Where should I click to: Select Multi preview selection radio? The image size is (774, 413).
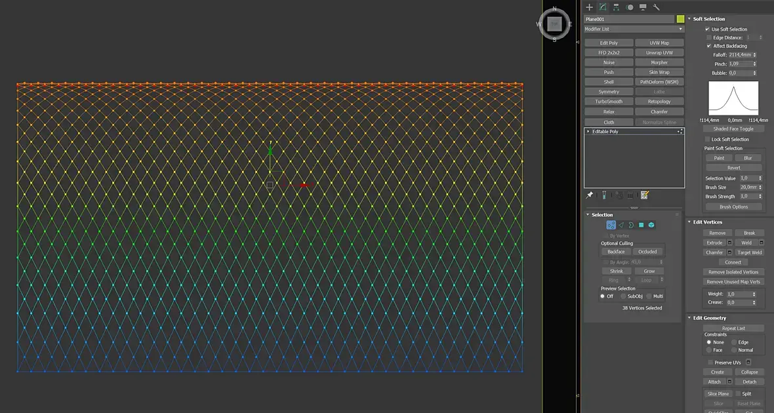(x=649, y=296)
